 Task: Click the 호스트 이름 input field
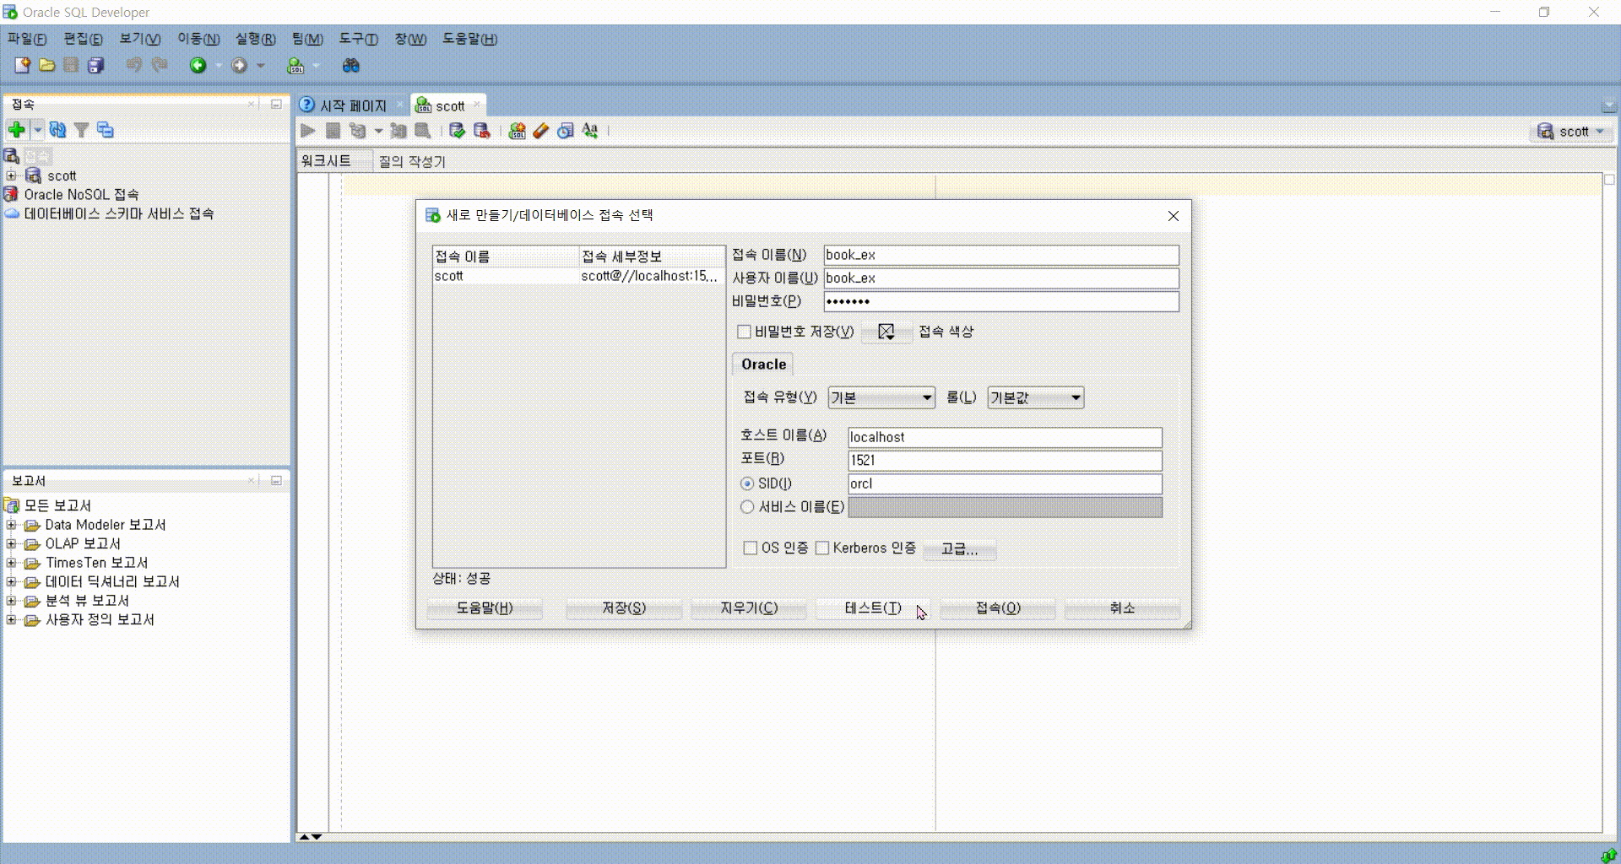(x=1004, y=437)
